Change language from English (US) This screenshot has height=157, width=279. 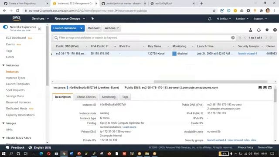coord(40,147)
